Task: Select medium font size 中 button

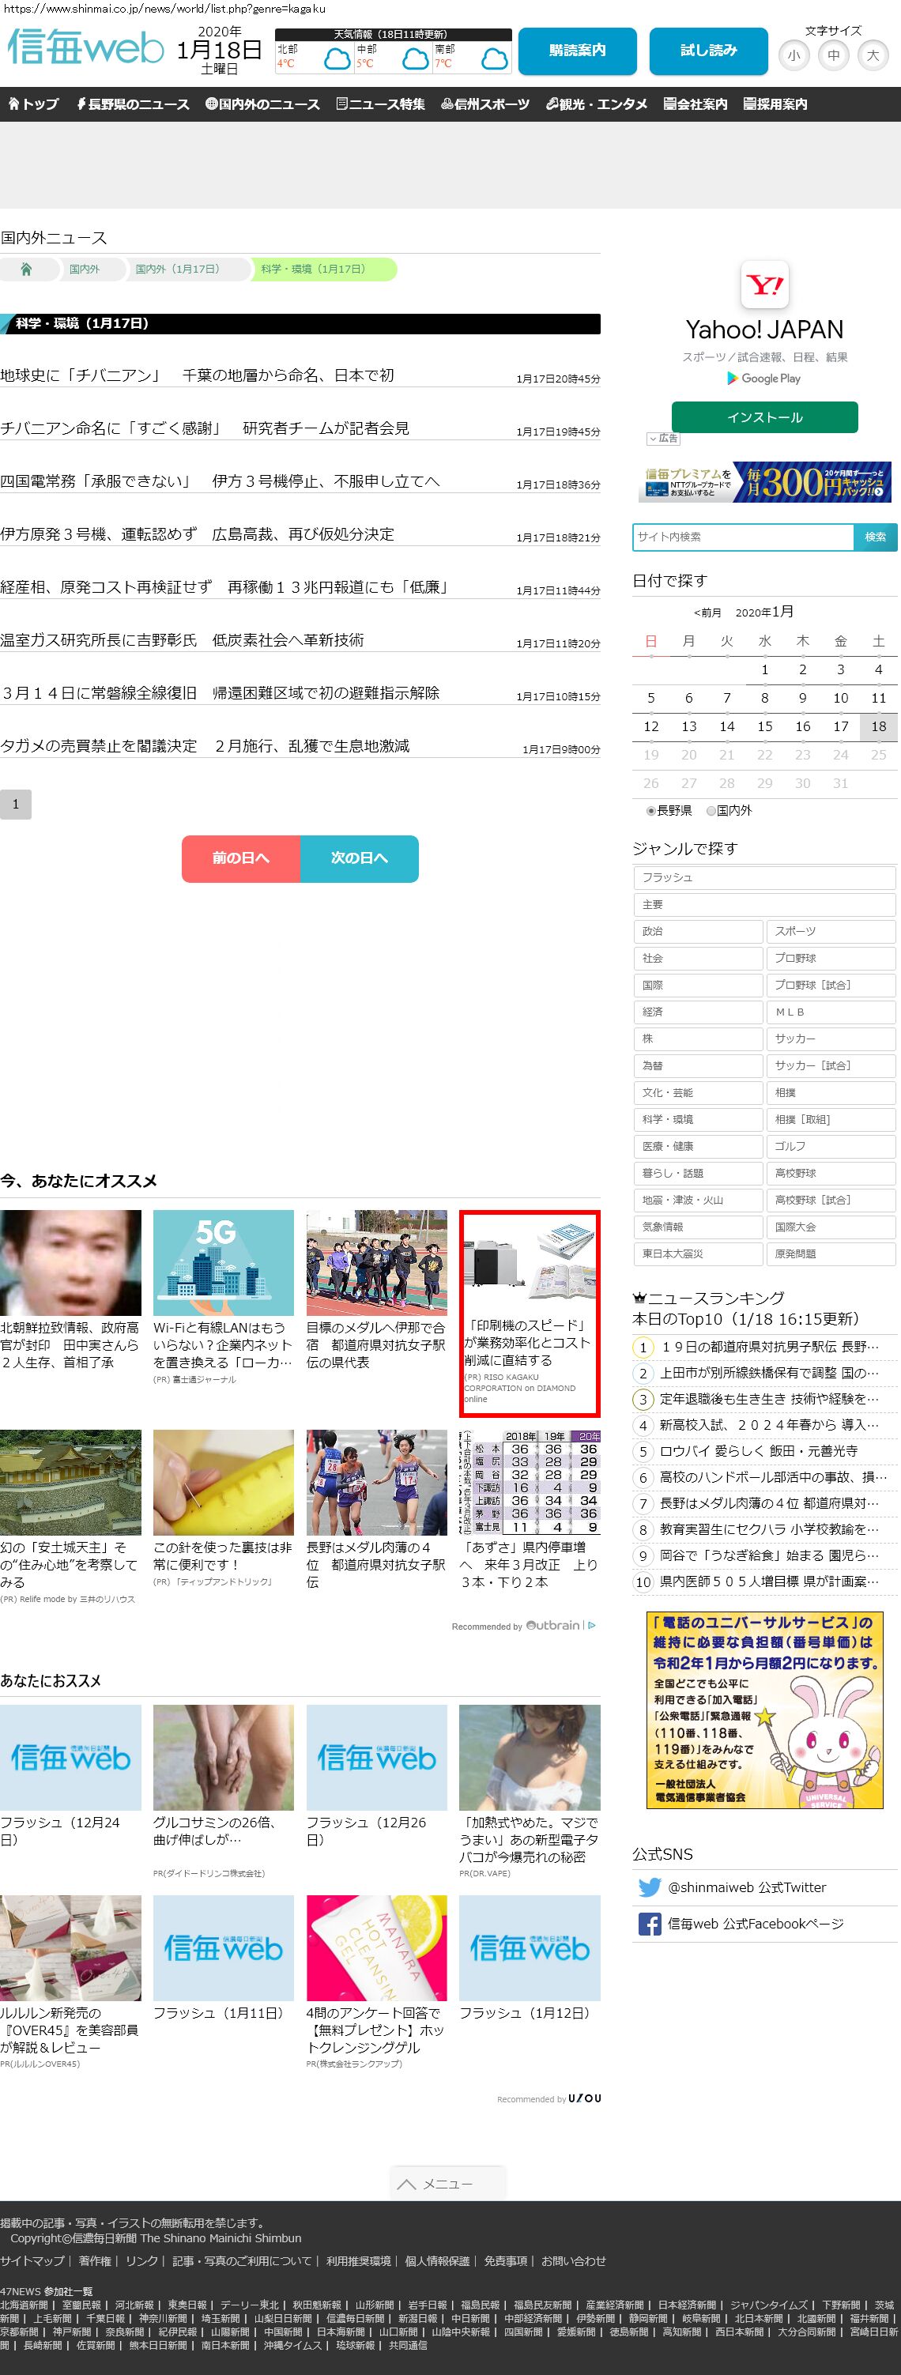Action: (x=833, y=55)
